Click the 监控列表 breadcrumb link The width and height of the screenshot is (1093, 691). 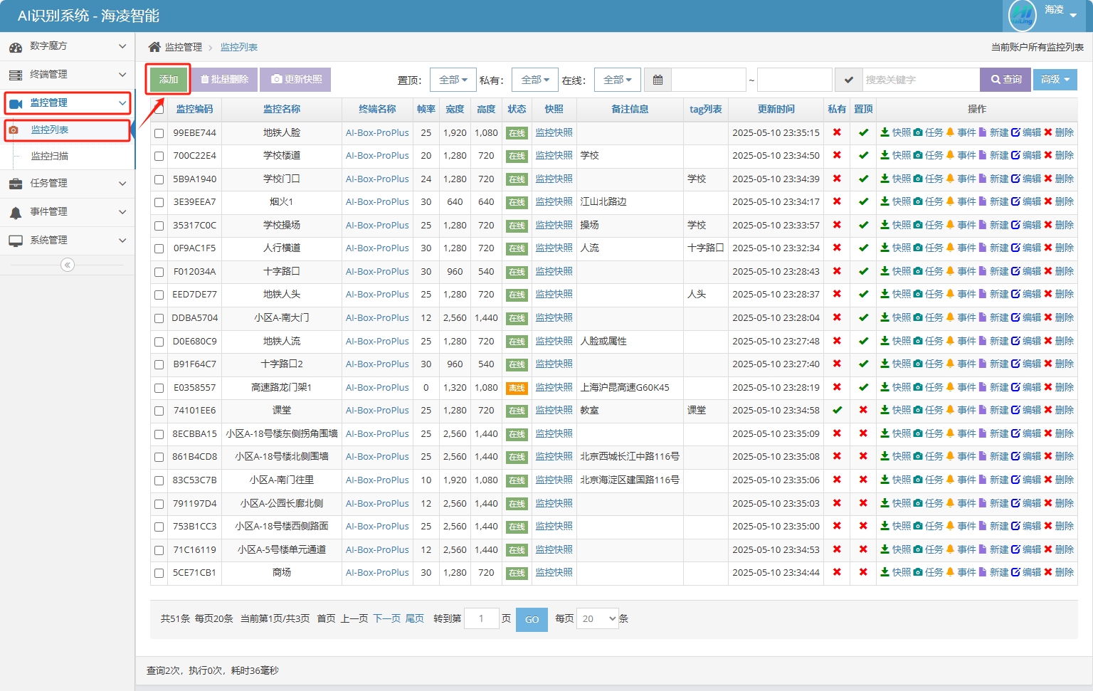pyautogui.click(x=239, y=47)
